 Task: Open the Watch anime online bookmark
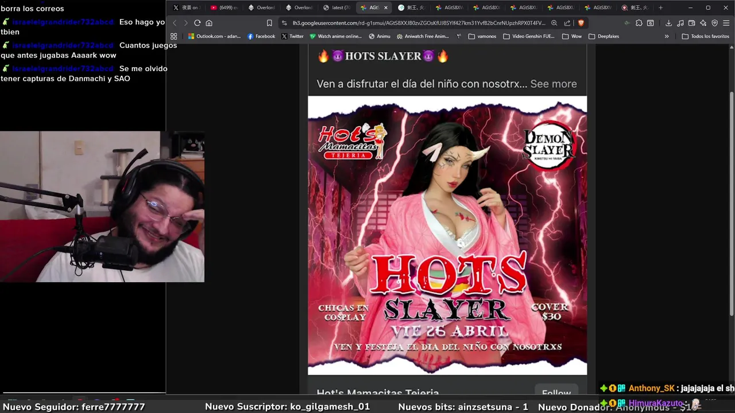point(336,36)
